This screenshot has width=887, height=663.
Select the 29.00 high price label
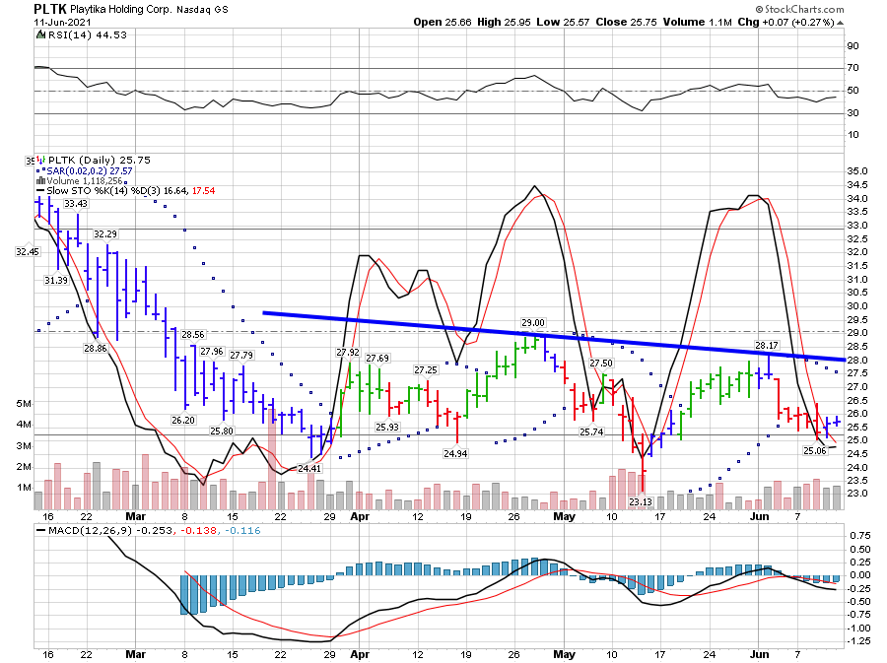533,323
